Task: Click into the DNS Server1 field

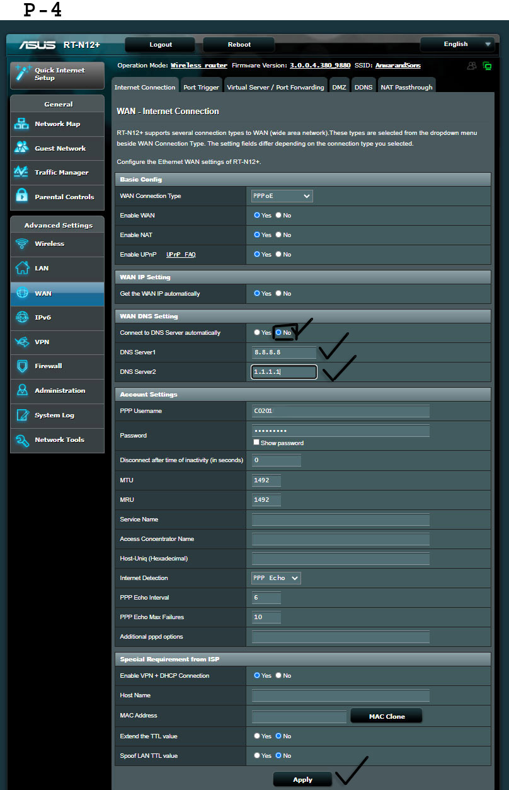Action: [x=284, y=352]
